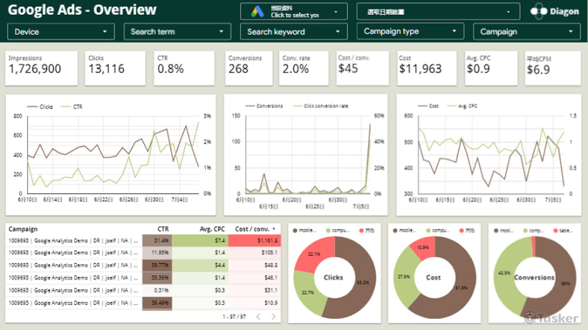Open the Google Ads data source selector
The height and width of the screenshot is (330, 588).
[x=293, y=12]
